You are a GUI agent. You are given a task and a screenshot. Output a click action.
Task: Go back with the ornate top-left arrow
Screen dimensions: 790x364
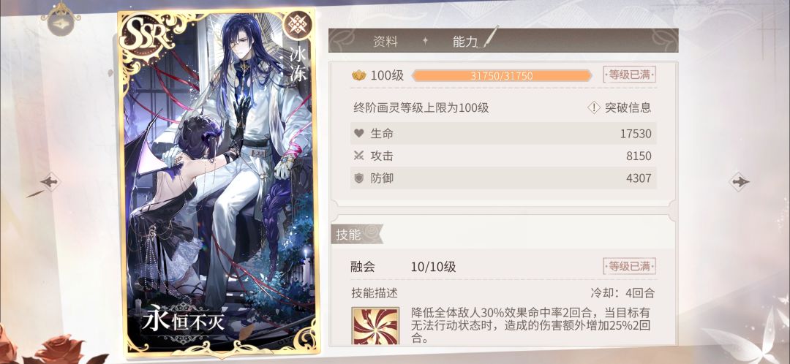(x=61, y=23)
